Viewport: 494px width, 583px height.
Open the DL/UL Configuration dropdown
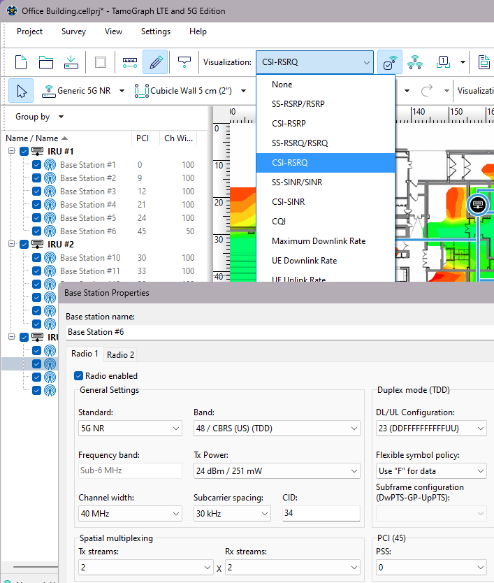tap(431, 429)
